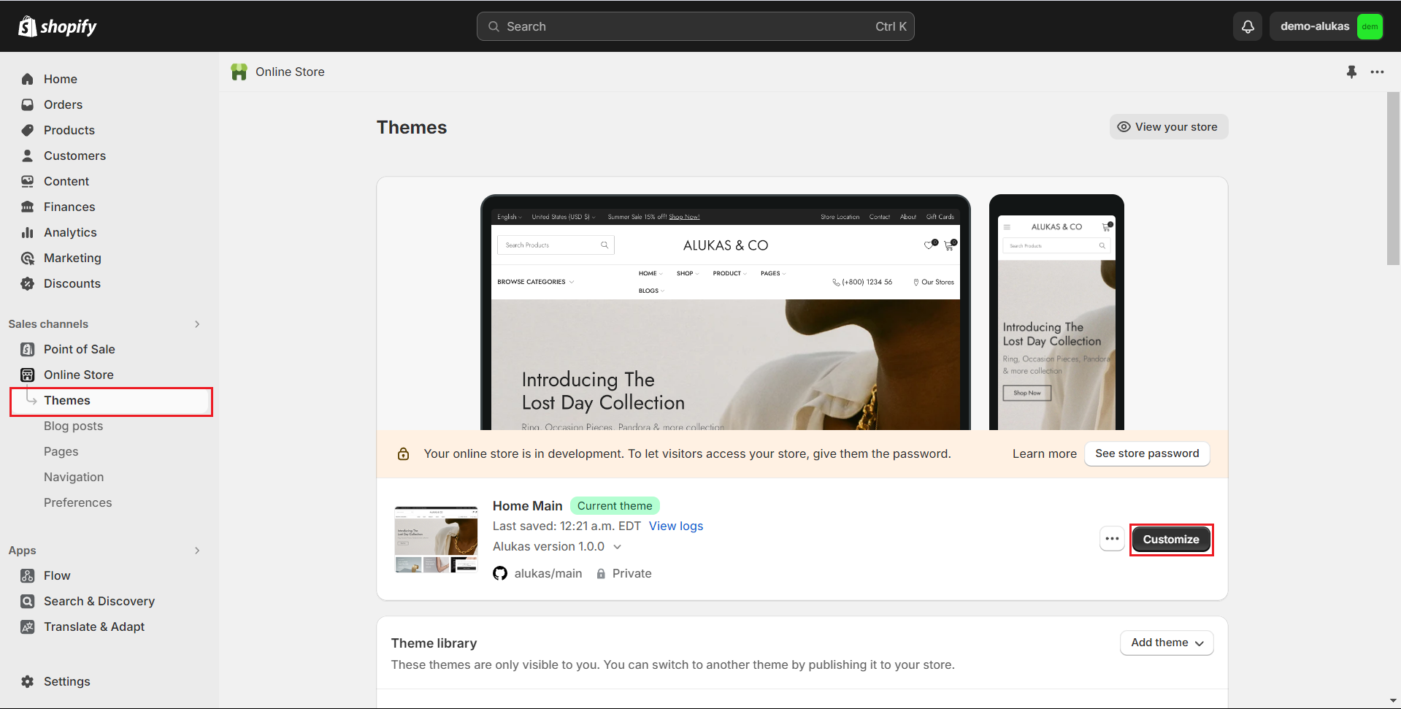Open Preferences in sidebar
Viewport: 1401px width, 709px height.
(77, 502)
